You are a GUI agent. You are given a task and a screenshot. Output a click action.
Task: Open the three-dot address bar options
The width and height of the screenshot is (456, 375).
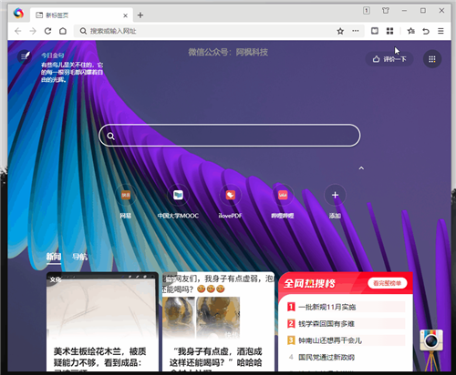click(355, 31)
